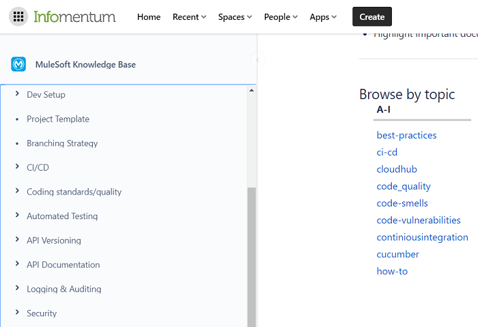This screenshot has width=478, height=327.
Task: Open the code-vulnerabilities topic link
Action: [x=419, y=221]
